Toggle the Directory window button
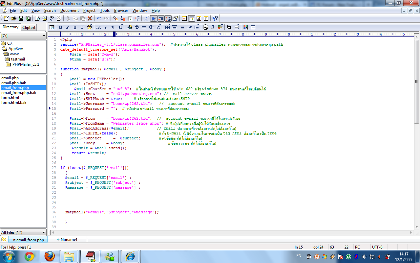The height and width of the screenshot is (263, 420). (192, 18)
